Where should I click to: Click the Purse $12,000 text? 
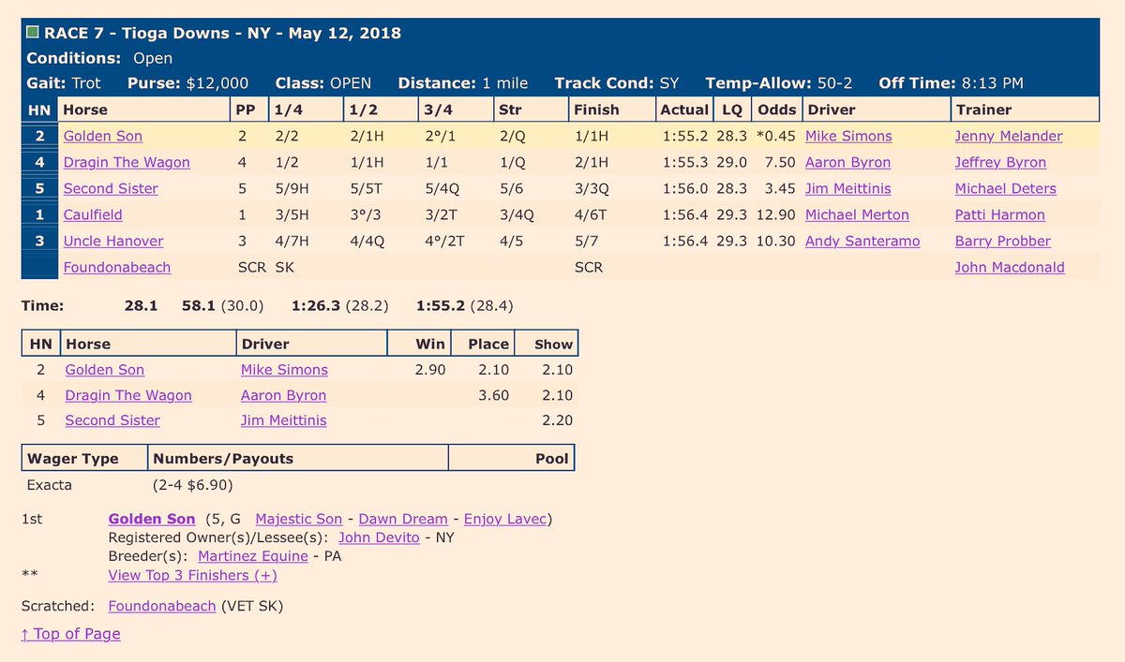(188, 82)
